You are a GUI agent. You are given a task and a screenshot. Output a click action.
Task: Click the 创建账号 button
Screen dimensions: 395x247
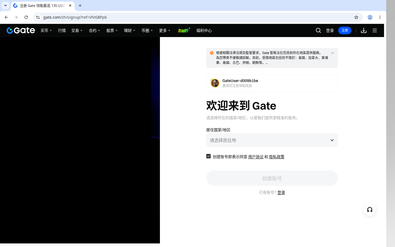click(x=272, y=178)
